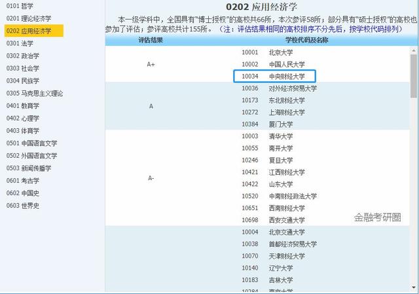Choose 0305 马克思主义理论 from the list
The width and height of the screenshot is (419, 294).
35,93
